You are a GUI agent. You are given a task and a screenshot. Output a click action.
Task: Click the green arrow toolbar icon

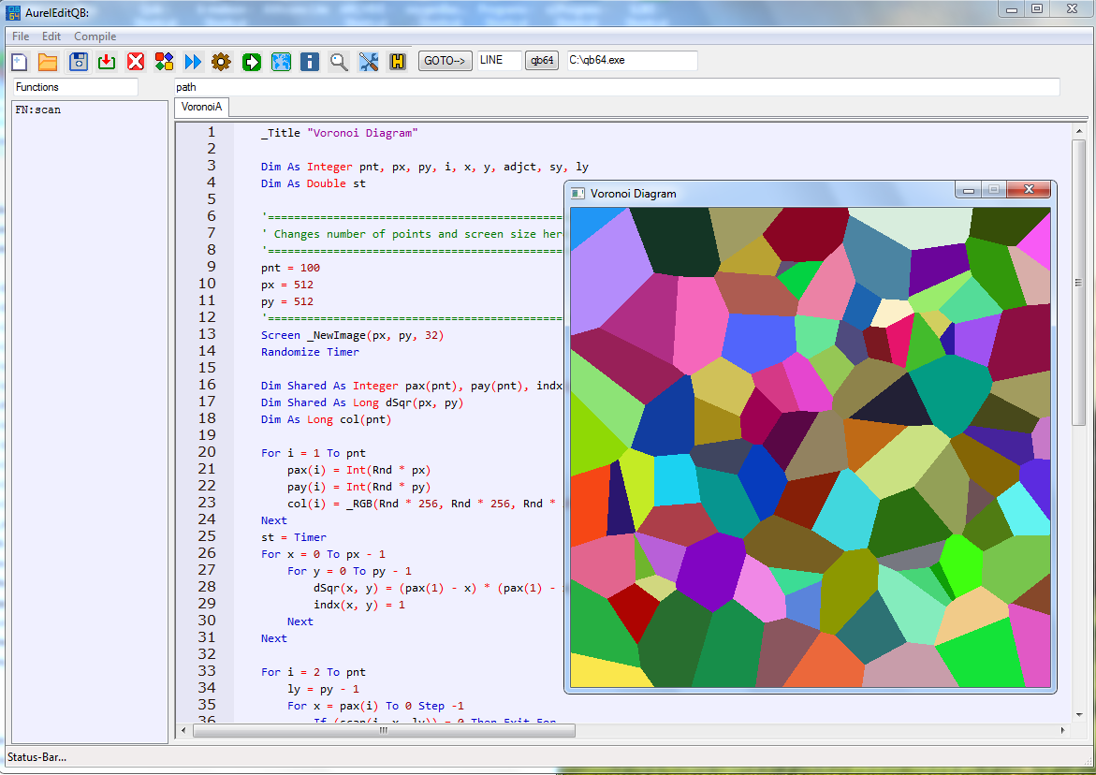tap(251, 62)
